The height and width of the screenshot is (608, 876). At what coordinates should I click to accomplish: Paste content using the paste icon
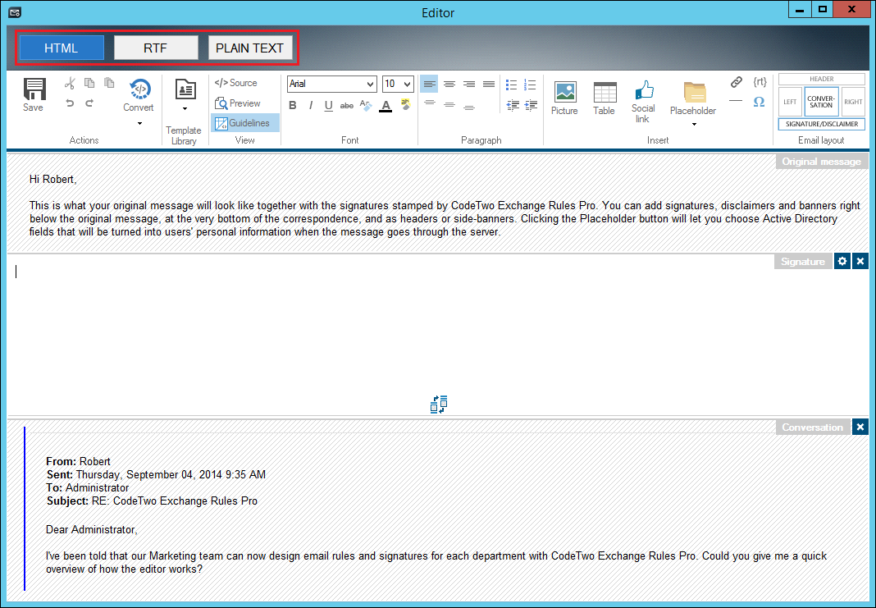[x=110, y=83]
